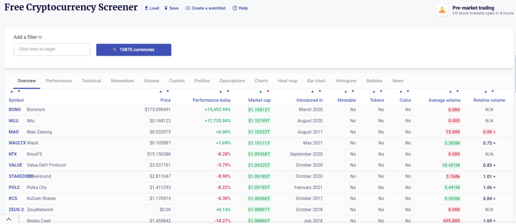Open the Add a filter input box

[52, 49]
